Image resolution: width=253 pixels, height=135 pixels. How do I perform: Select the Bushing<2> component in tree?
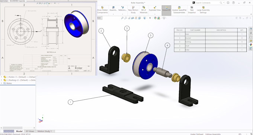coord(19,80)
